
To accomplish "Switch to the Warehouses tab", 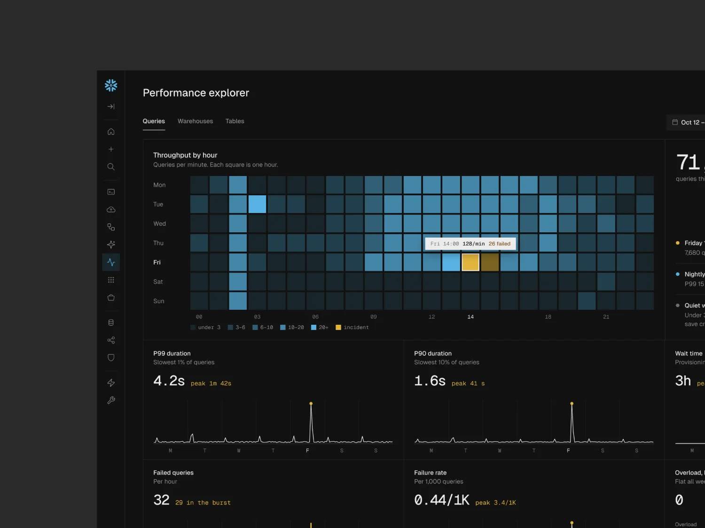I will coord(195,121).
